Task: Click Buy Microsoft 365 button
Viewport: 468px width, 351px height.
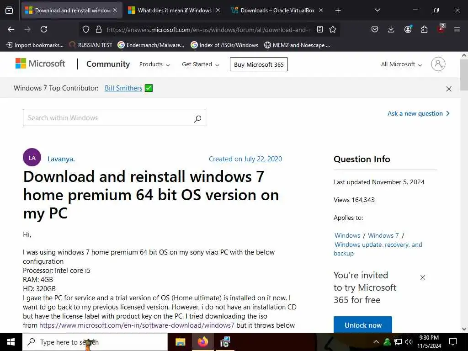Action: pos(259,64)
